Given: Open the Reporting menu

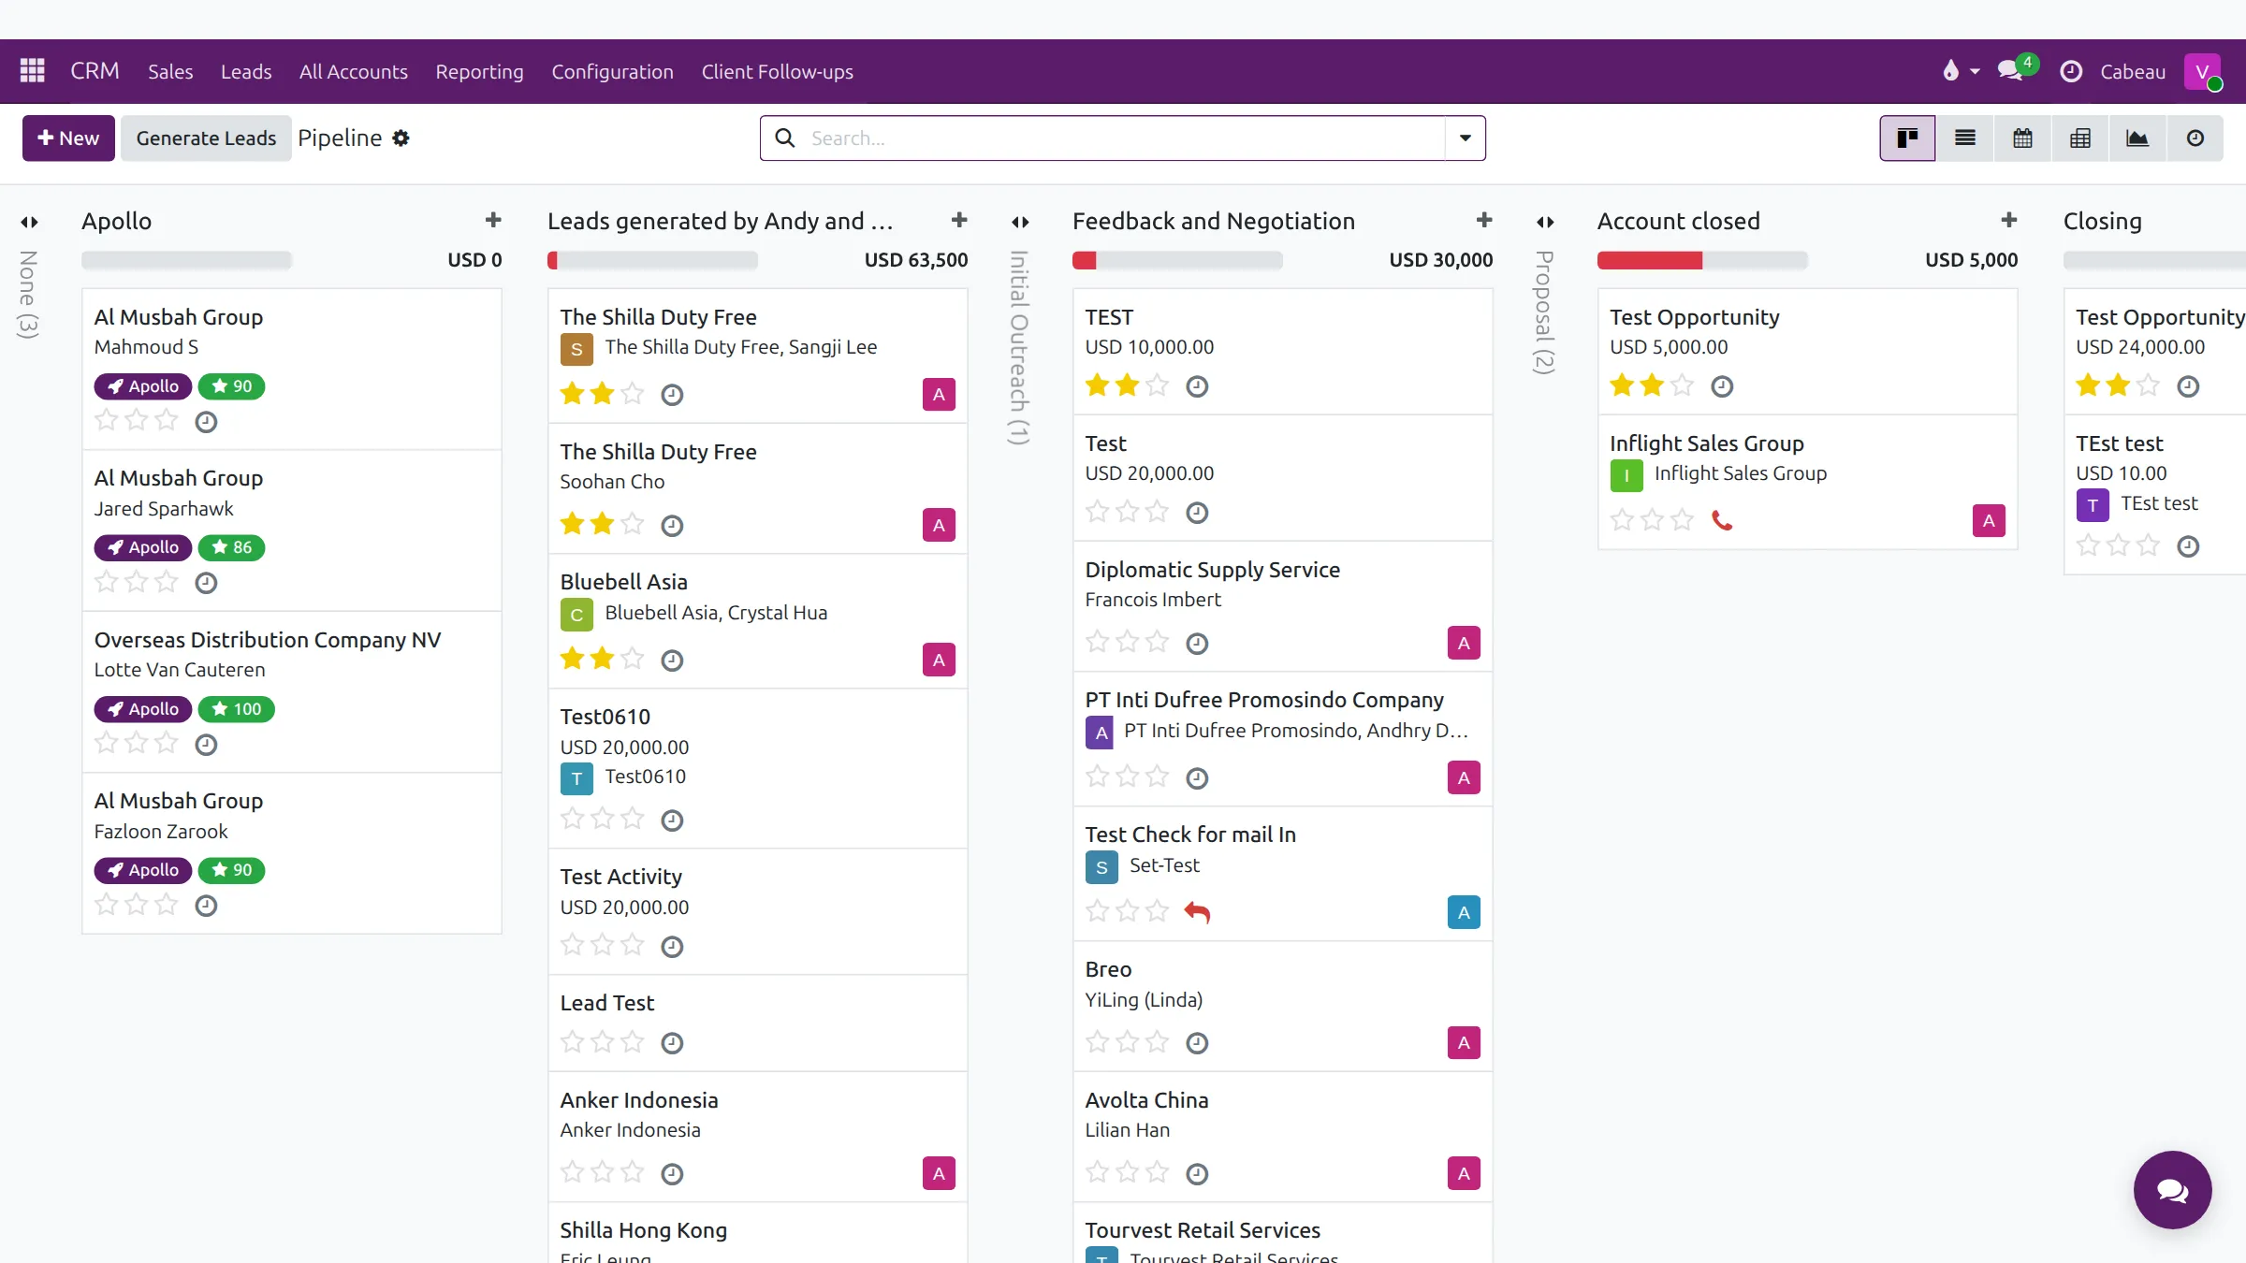Looking at the screenshot, I should click(x=479, y=72).
